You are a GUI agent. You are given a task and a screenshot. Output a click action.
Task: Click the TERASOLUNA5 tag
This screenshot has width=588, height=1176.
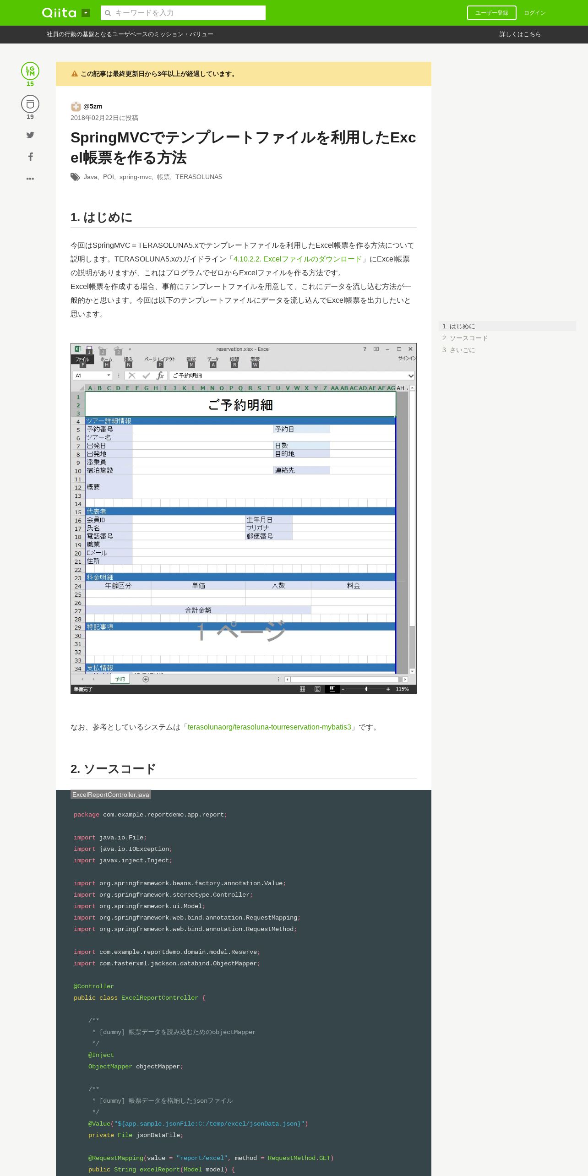[198, 177]
